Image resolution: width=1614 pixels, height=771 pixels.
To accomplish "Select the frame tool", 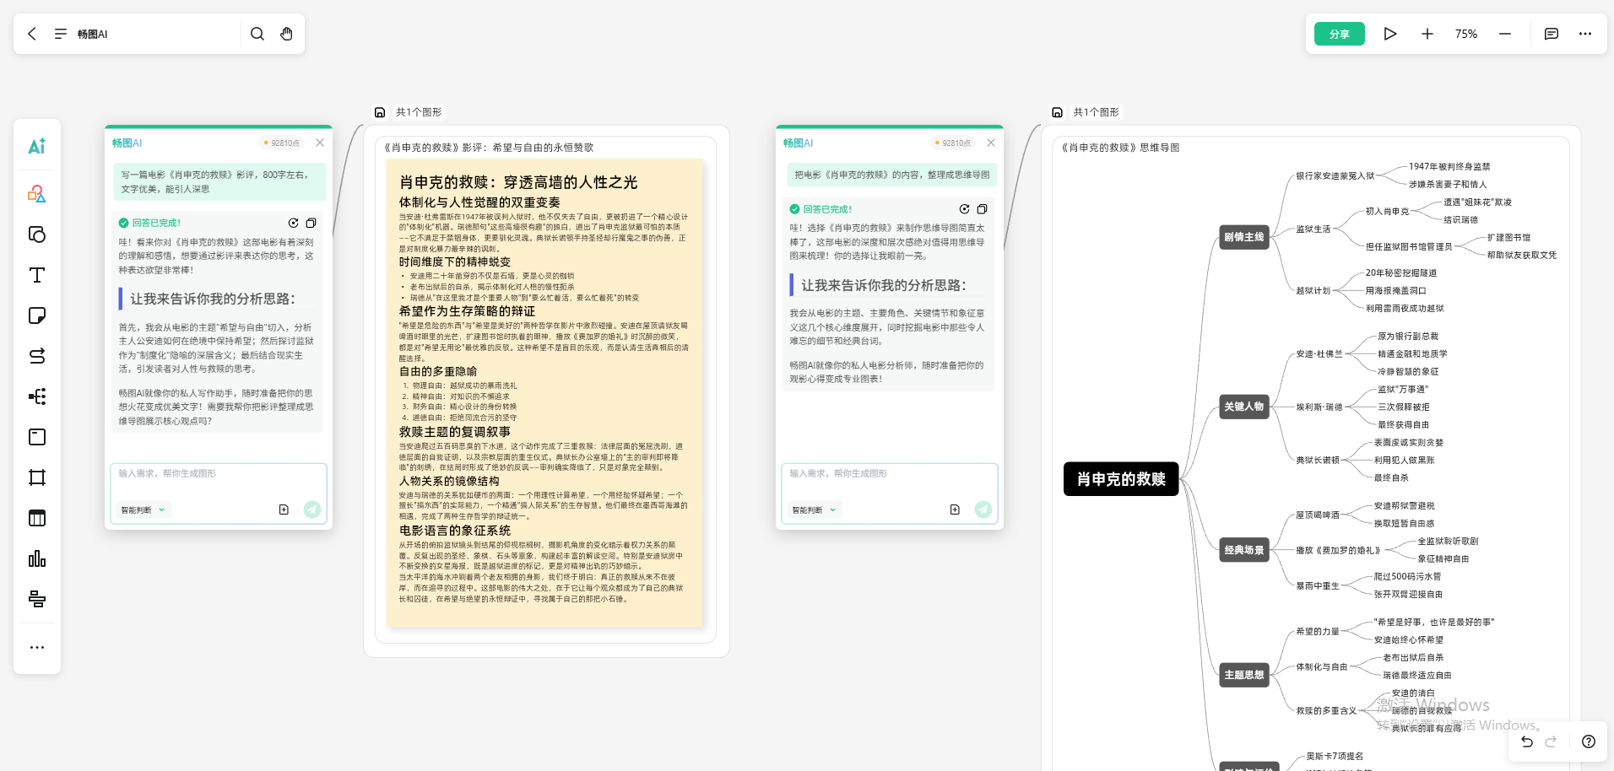I will tap(37, 477).
